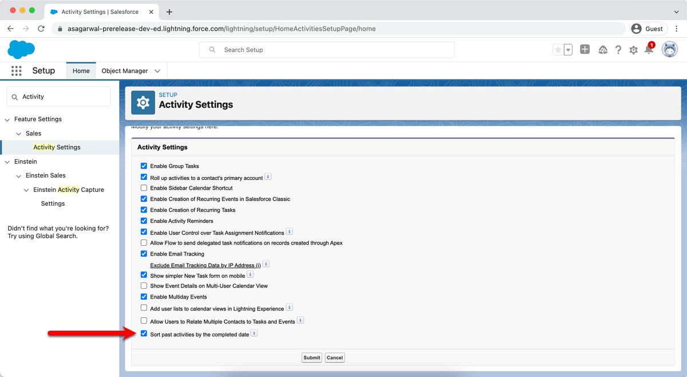Click the search magnifier in Quick Find
Image resolution: width=687 pixels, height=377 pixels.
click(14, 97)
